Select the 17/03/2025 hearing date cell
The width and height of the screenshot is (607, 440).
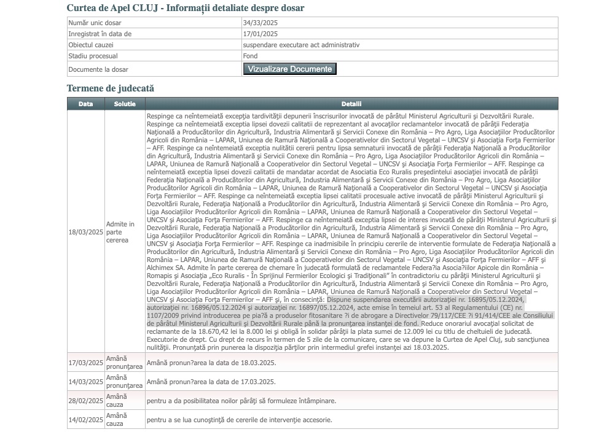click(86, 363)
